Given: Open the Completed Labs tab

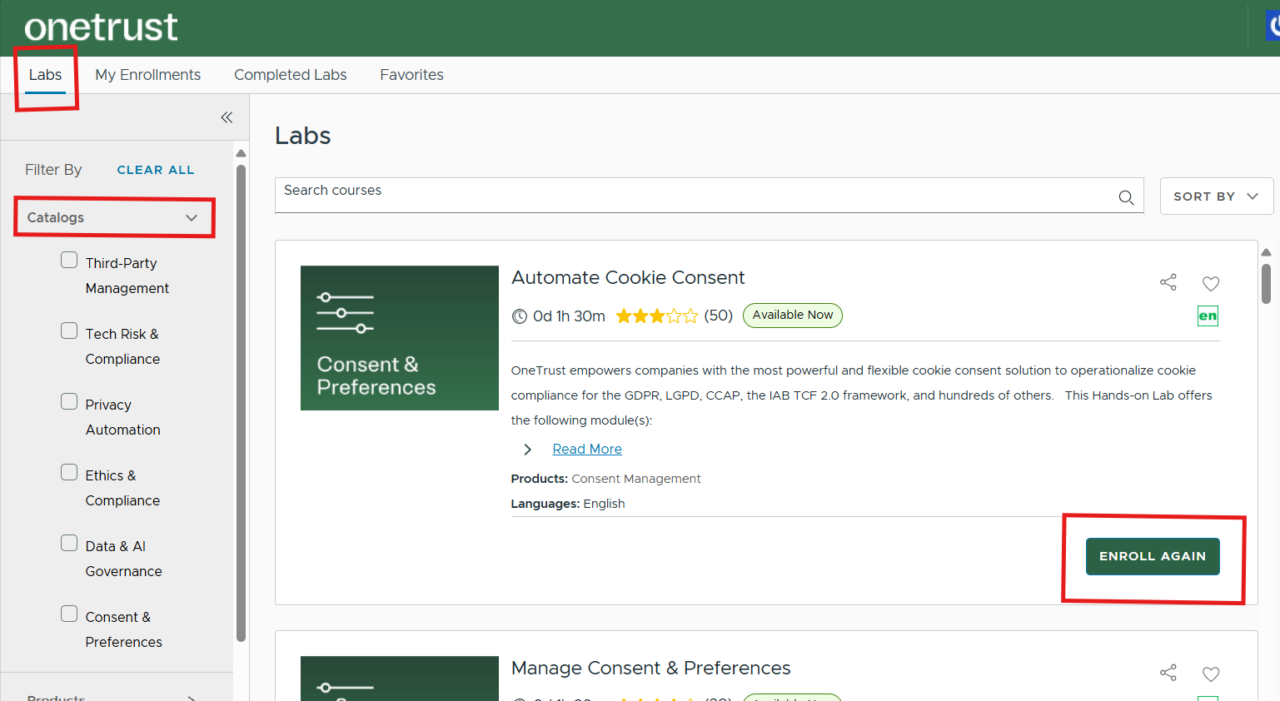Looking at the screenshot, I should (290, 75).
